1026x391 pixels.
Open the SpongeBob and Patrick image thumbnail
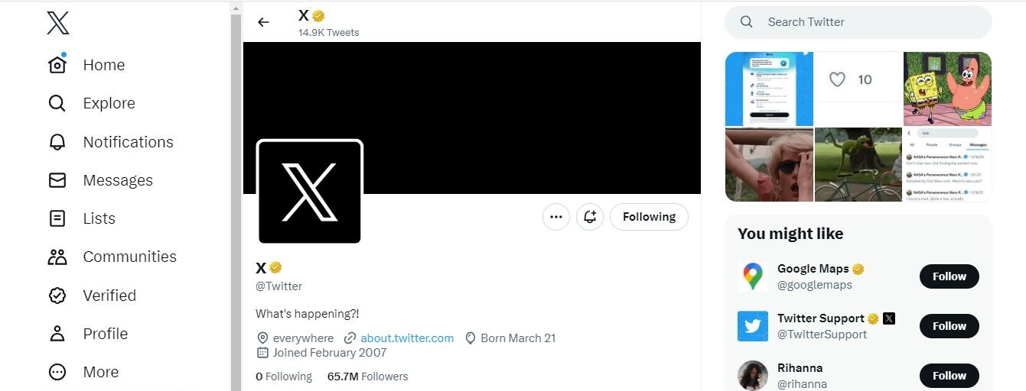click(x=947, y=89)
